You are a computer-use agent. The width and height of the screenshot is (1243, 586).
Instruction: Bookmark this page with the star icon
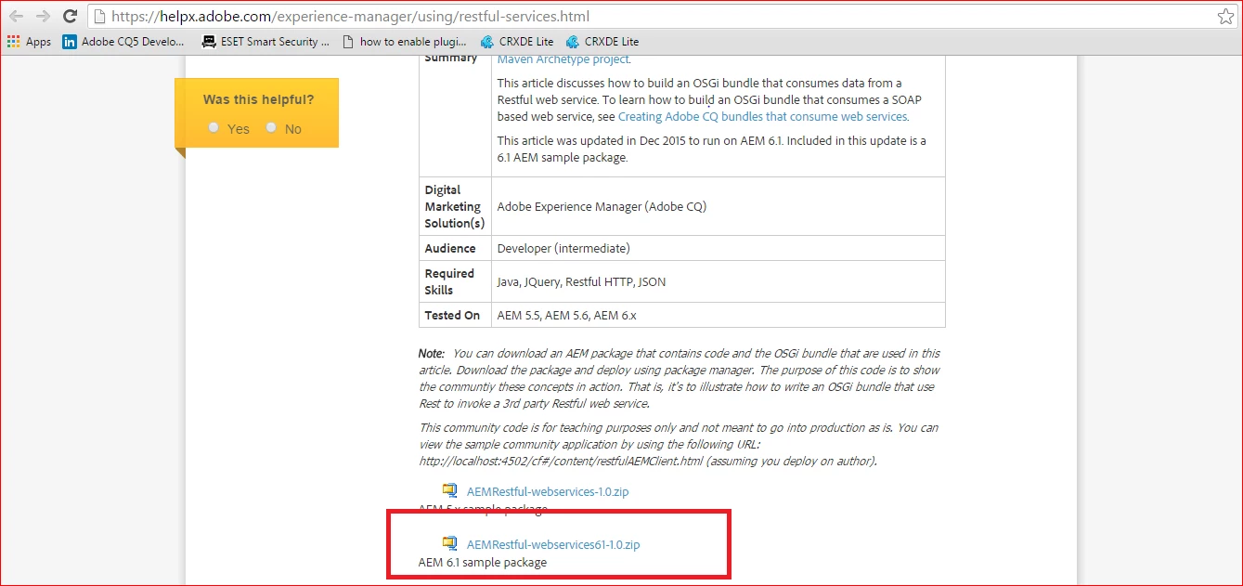[1225, 17]
